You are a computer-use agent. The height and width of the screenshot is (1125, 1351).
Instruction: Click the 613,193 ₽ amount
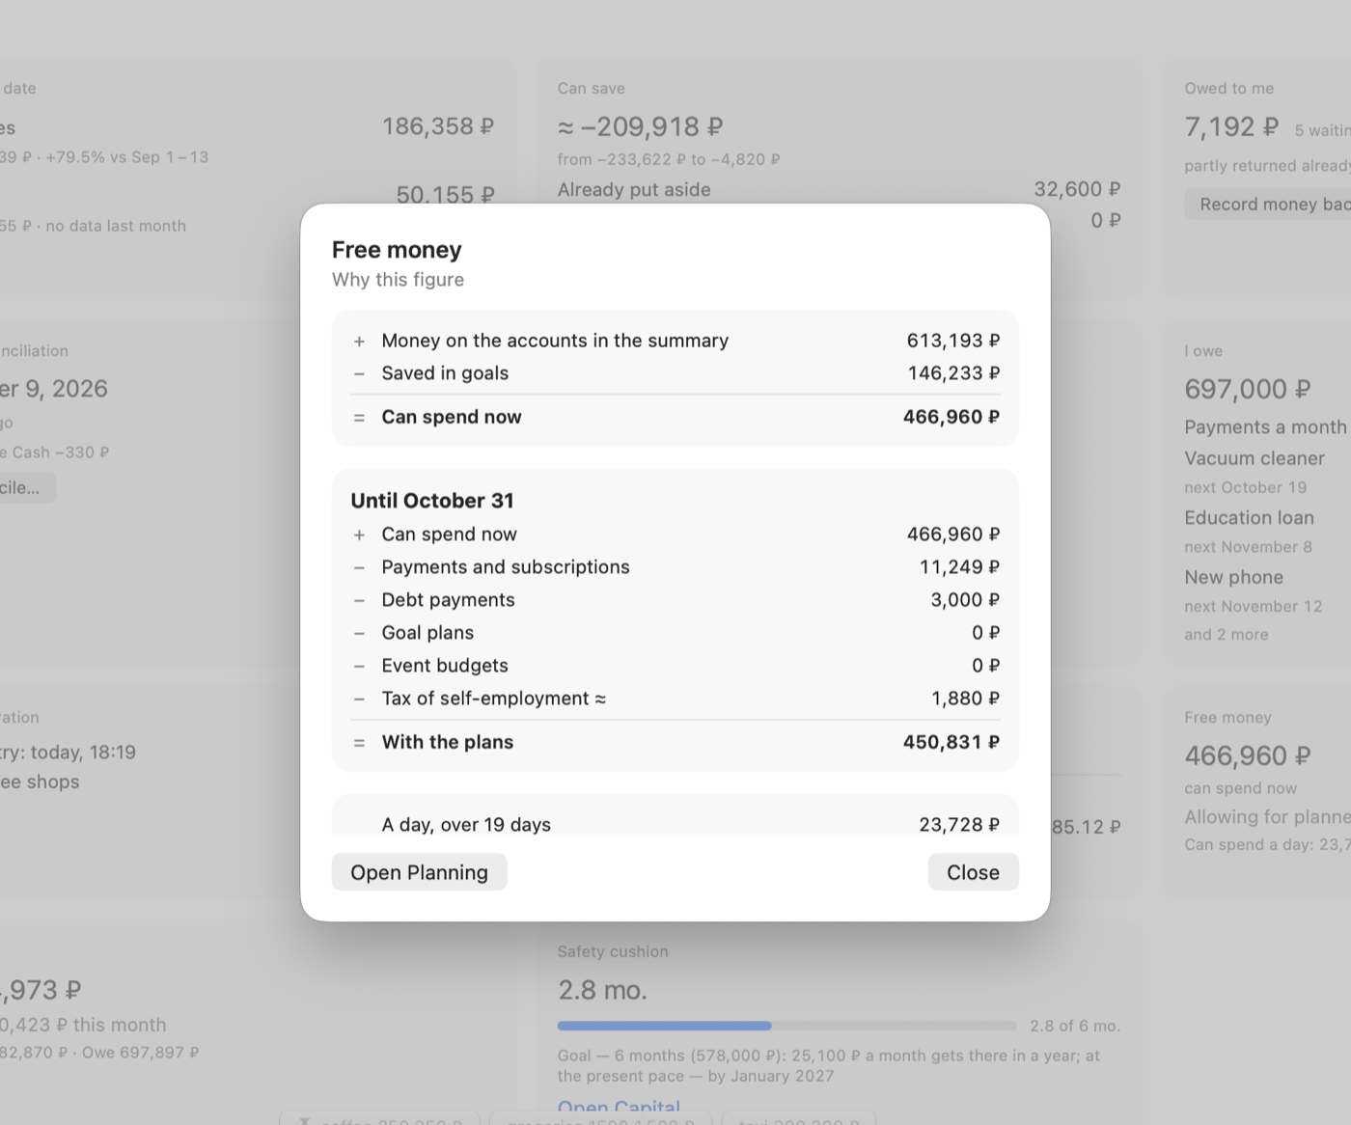pos(953,341)
